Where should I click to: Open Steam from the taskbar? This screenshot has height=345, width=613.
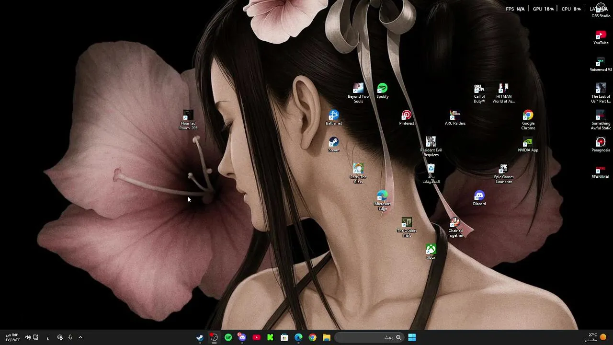click(x=200, y=337)
